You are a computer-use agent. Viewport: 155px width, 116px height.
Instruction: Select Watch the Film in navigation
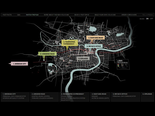click(32, 15)
